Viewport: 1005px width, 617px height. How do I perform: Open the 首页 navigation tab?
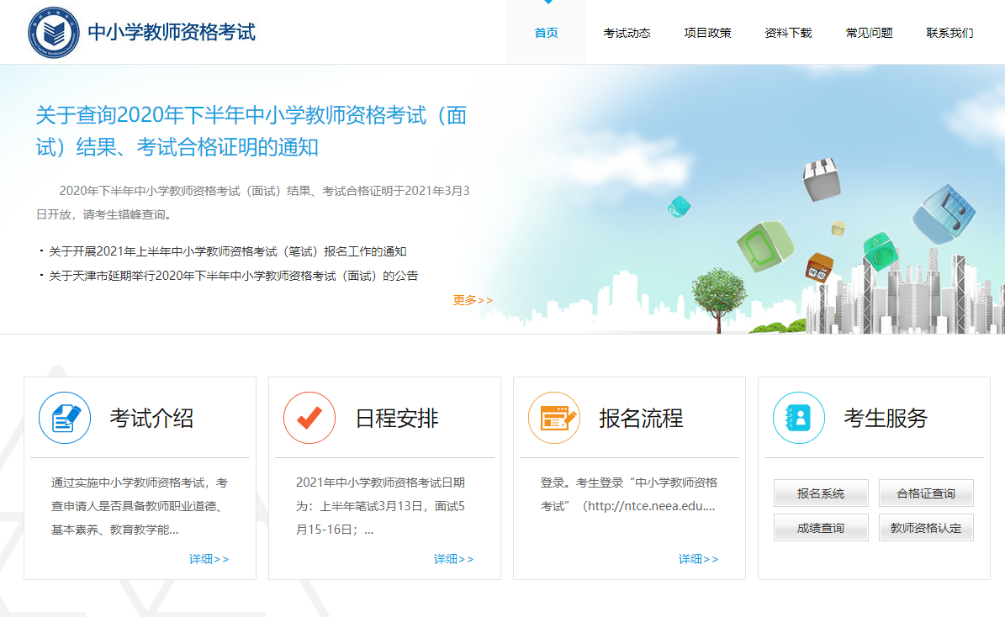pos(546,33)
